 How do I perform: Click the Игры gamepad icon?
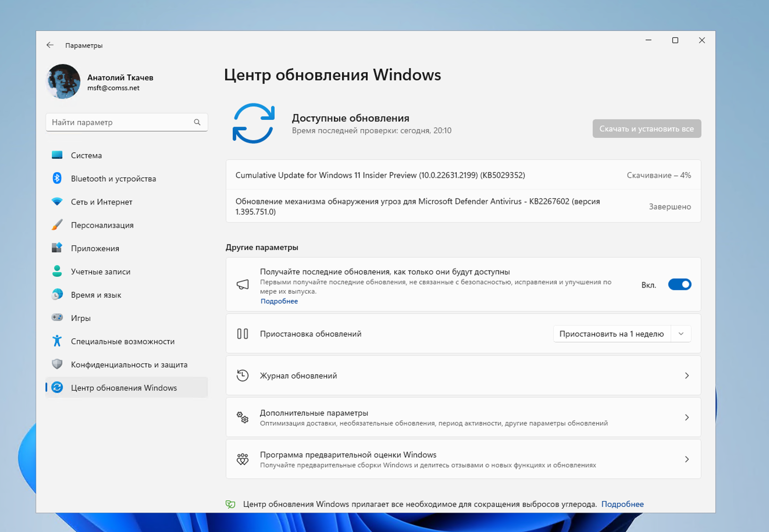pyautogui.click(x=57, y=317)
